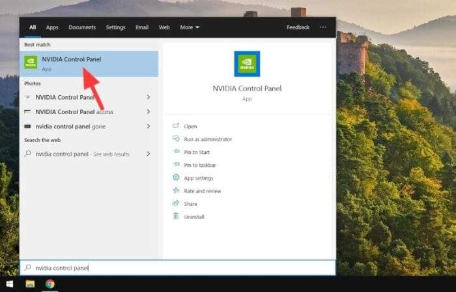Click thumbnail icon of NVIDIA Control Panel access result
The height and width of the screenshot is (292, 456).
(27, 111)
